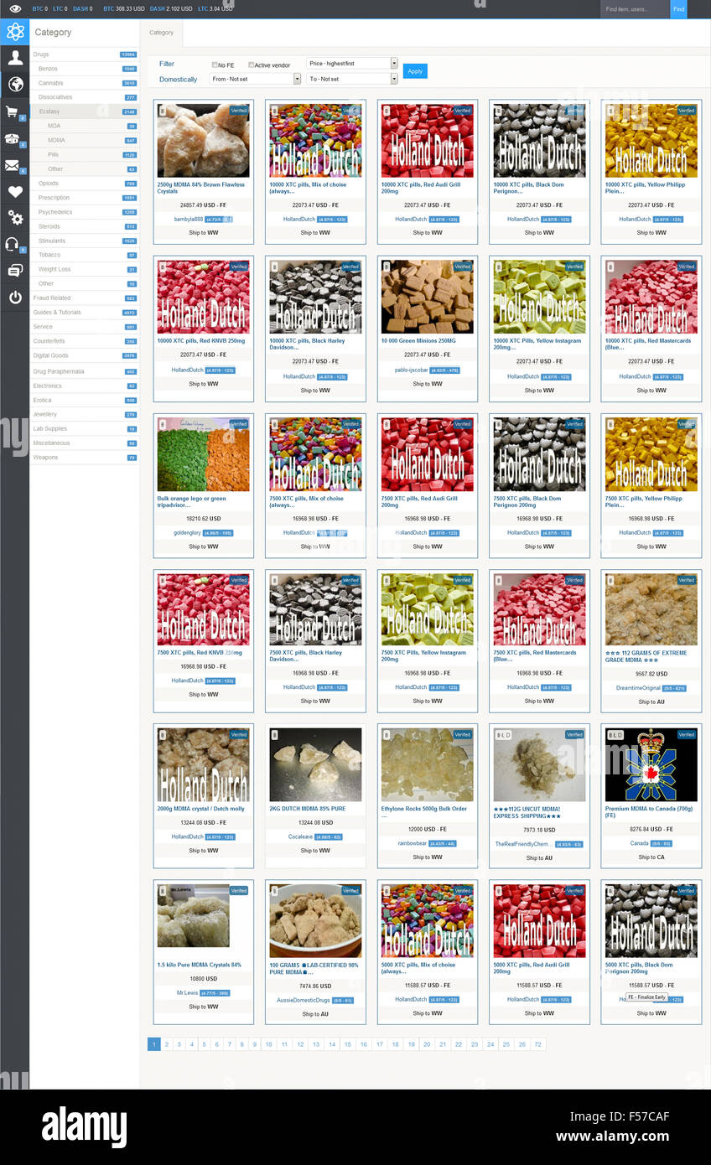Image resolution: width=711 pixels, height=1165 pixels.
Task: Open the To - Not set dropdown
Action: [x=352, y=79]
